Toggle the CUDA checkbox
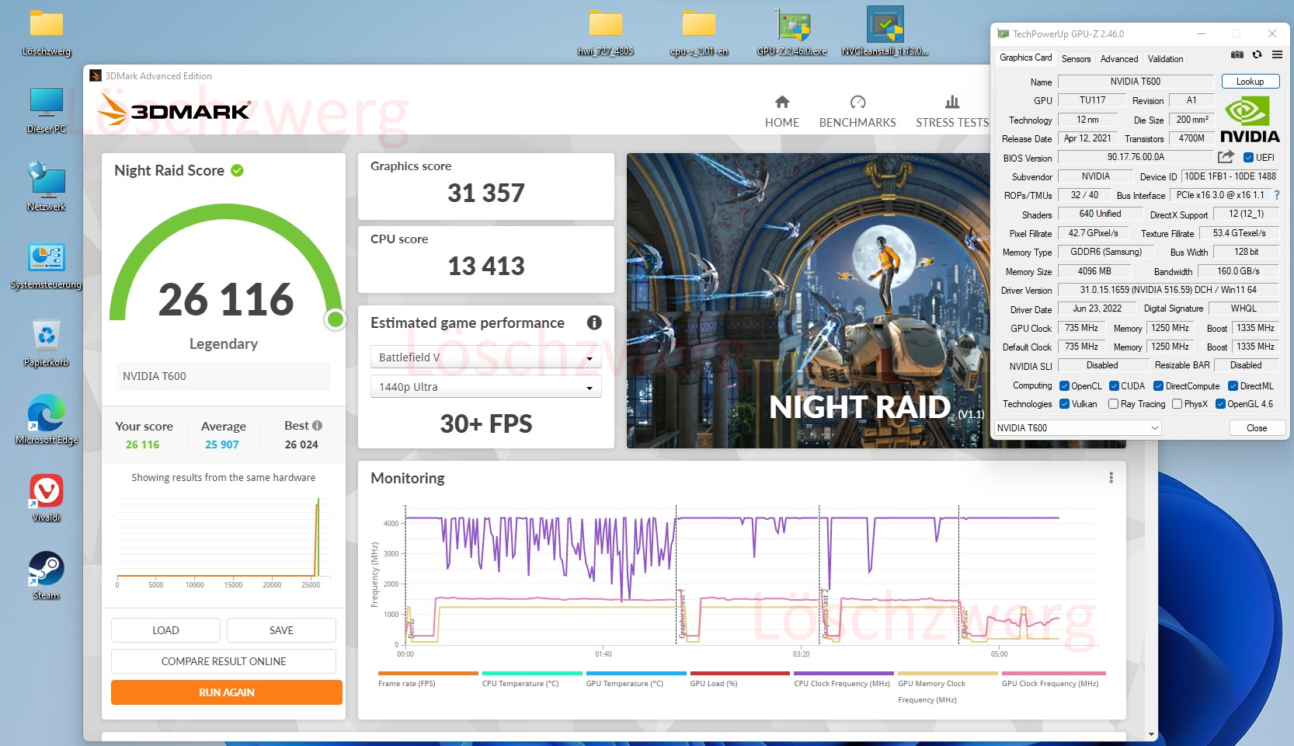 pos(1114,386)
